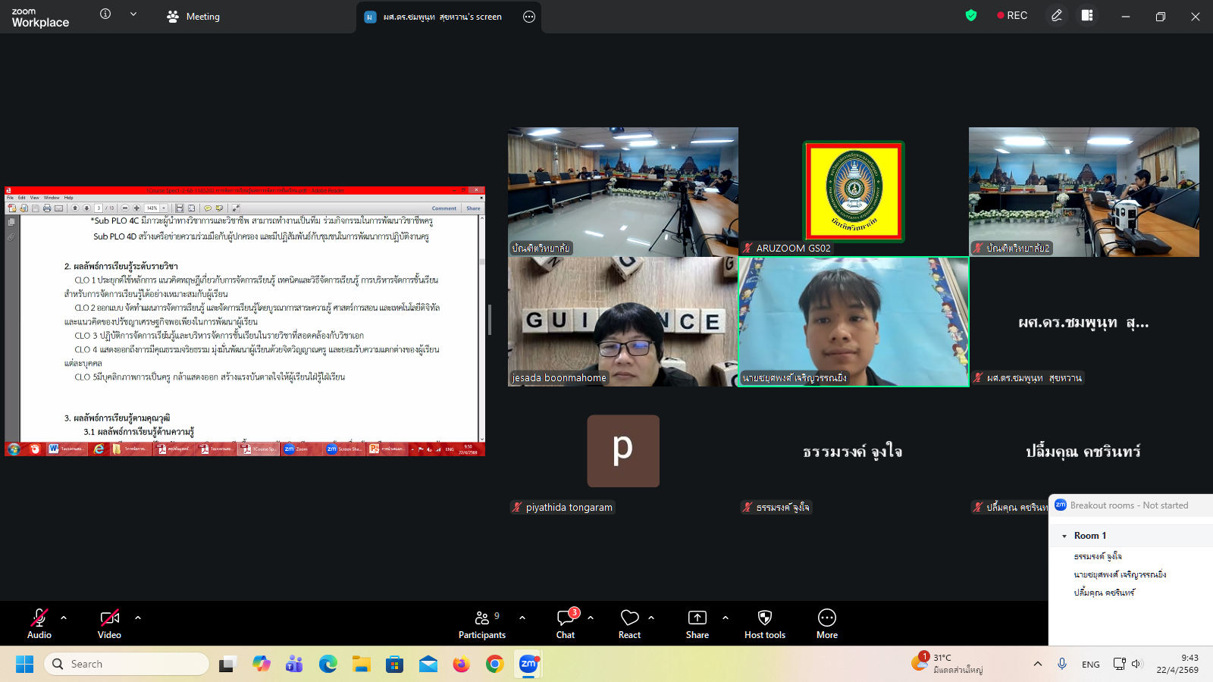Screen dimensions: 1213x682
Task: Open the Chat panel
Action: (x=566, y=624)
